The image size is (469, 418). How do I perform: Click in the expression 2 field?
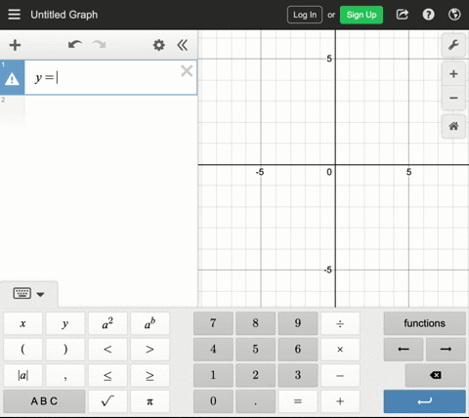(110, 110)
